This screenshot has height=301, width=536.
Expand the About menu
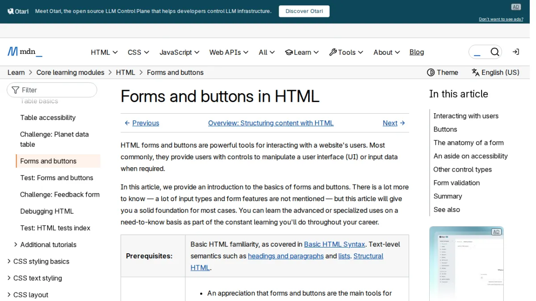(387, 52)
